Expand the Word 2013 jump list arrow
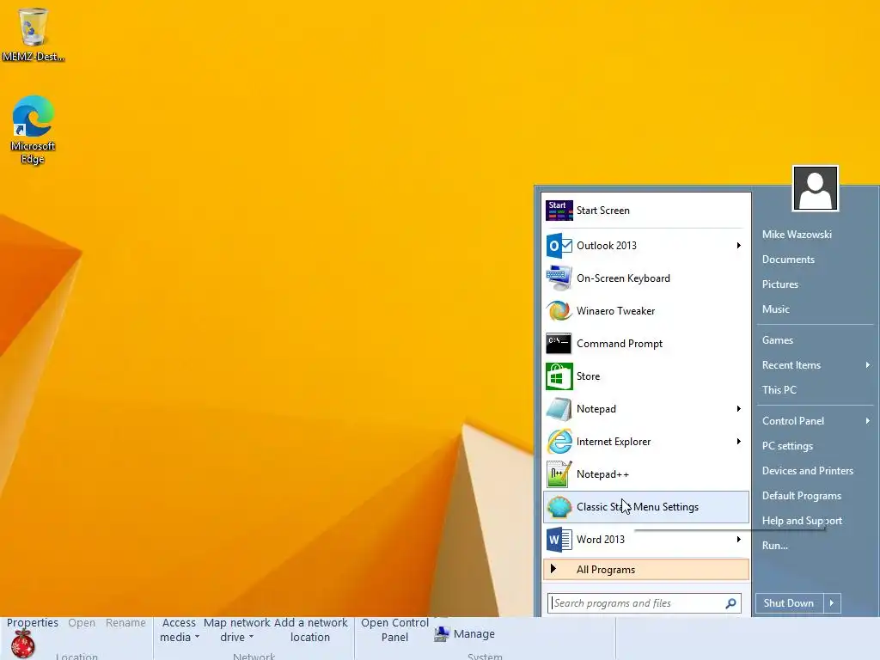This screenshot has height=660, width=880. [x=738, y=540]
